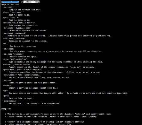Select the '-version' flag text
Viewport: 142px width, 125px height.
[x=7, y=7]
